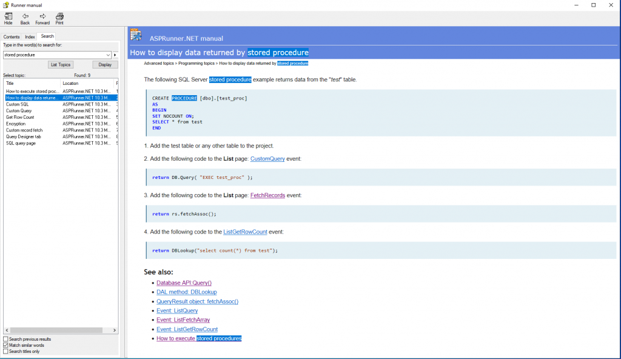Expand the search operators arrow button
621x359 pixels.
(115, 55)
